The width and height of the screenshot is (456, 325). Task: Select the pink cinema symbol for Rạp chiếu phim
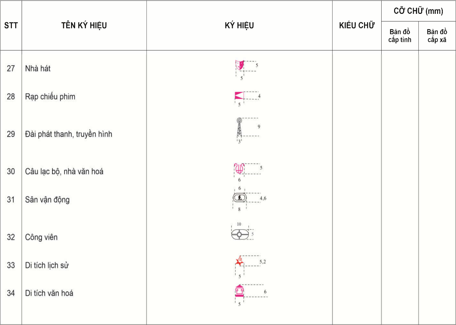coord(239,95)
